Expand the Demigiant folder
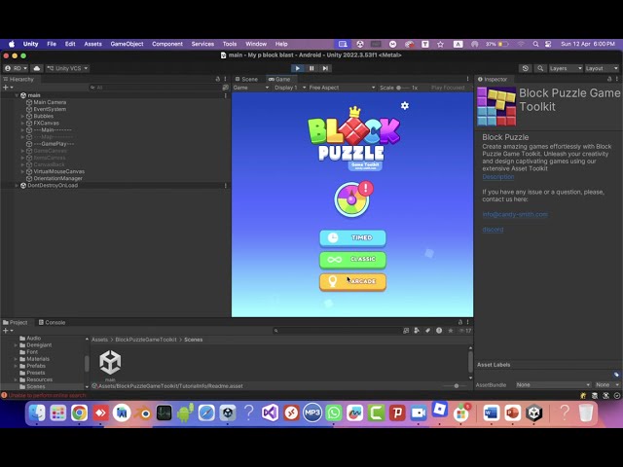The height and width of the screenshot is (467, 623). pyautogui.click(x=16, y=345)
